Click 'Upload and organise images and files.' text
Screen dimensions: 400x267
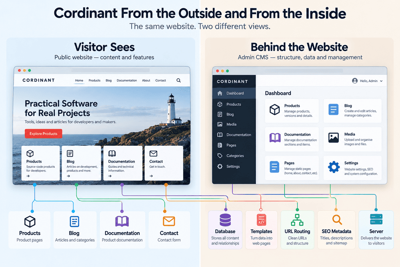click(358, 142)
